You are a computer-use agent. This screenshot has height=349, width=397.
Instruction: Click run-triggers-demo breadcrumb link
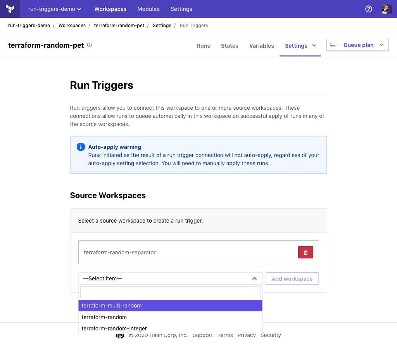click(29, 26)
